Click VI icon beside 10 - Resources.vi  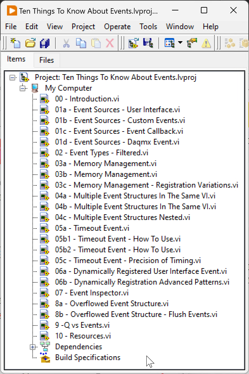pos(45,336)
